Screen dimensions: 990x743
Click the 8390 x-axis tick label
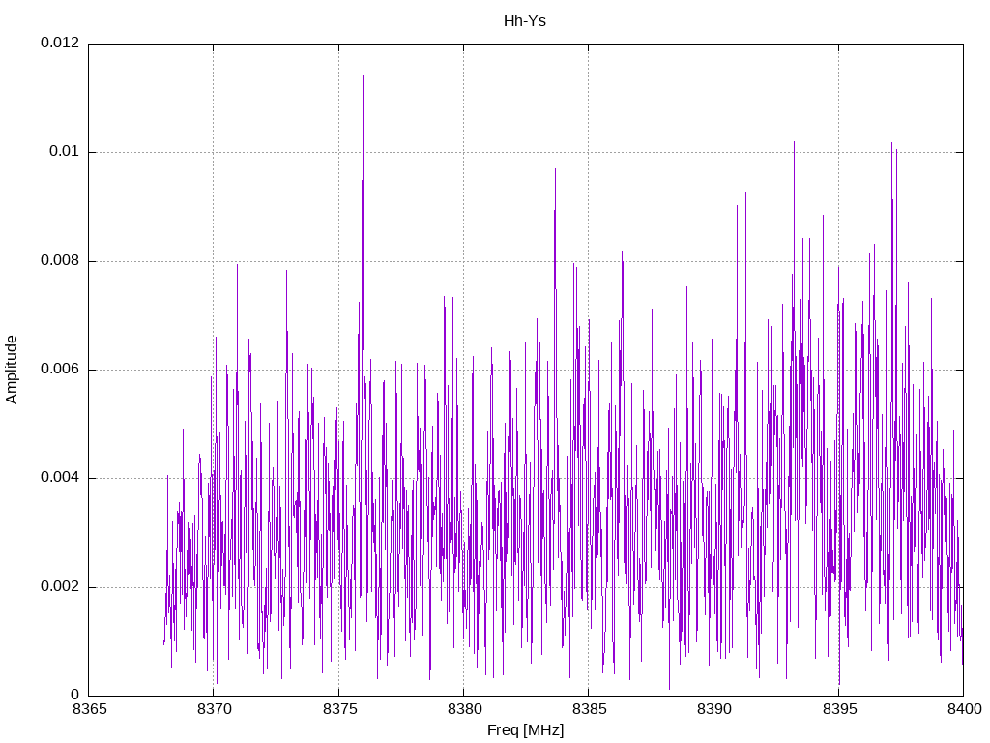(714, 709)
